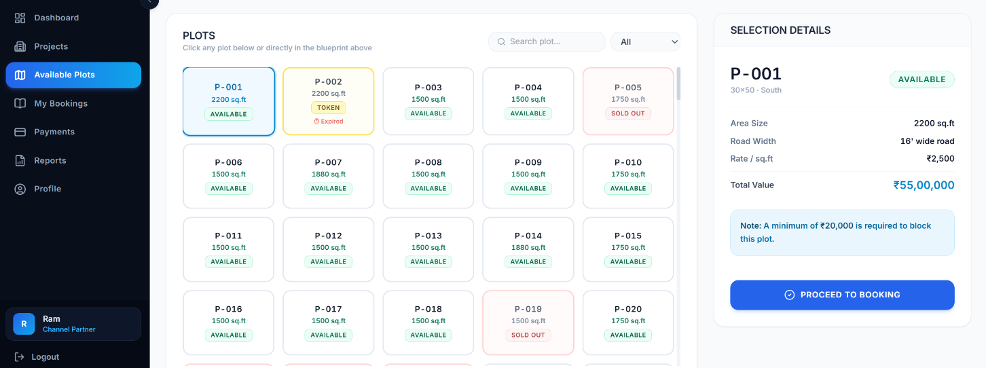
Task: Open the Profile page
Action: 73,189
